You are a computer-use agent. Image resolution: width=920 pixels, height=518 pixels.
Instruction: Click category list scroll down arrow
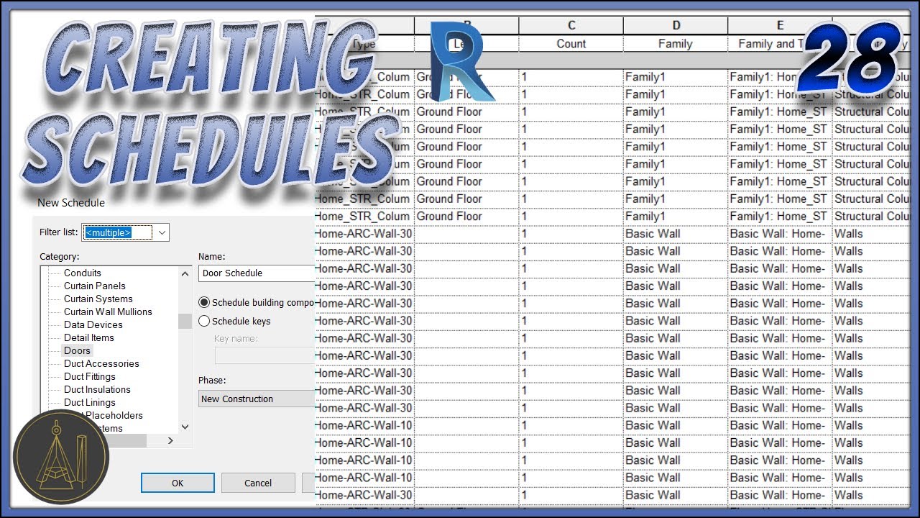pyautogui.click(x=185, y=427)
